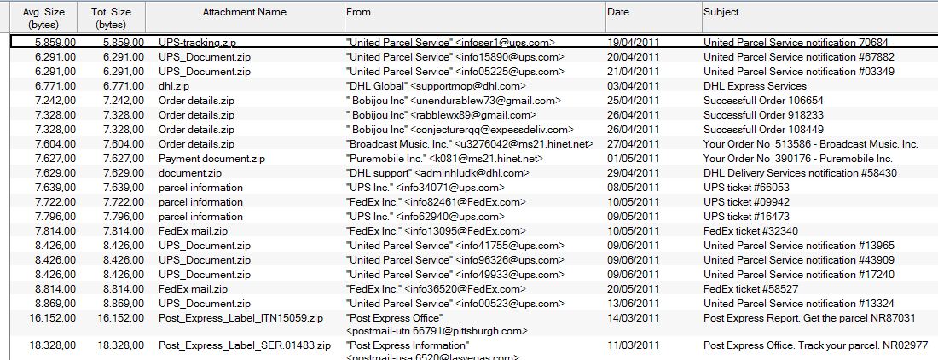Click the date 03/04/2011
Screen dimensions: 938x360
pos(633,86)
